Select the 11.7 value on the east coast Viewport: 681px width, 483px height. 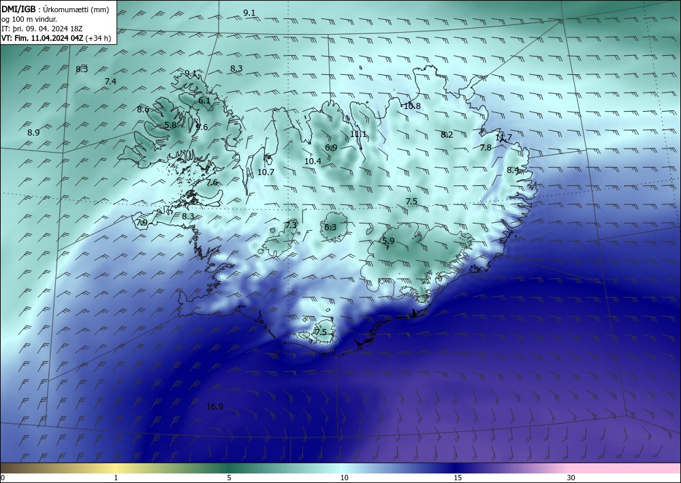point(504,137)
